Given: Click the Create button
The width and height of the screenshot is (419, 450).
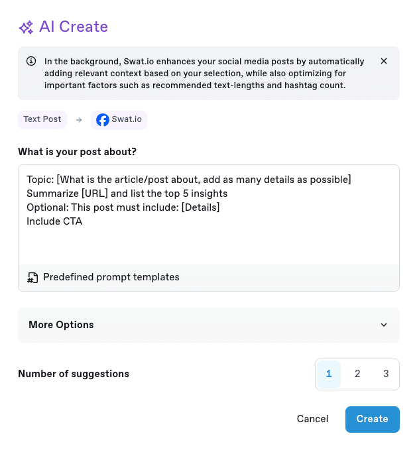Looking at the screenshot, I should [x=372, y=420].
